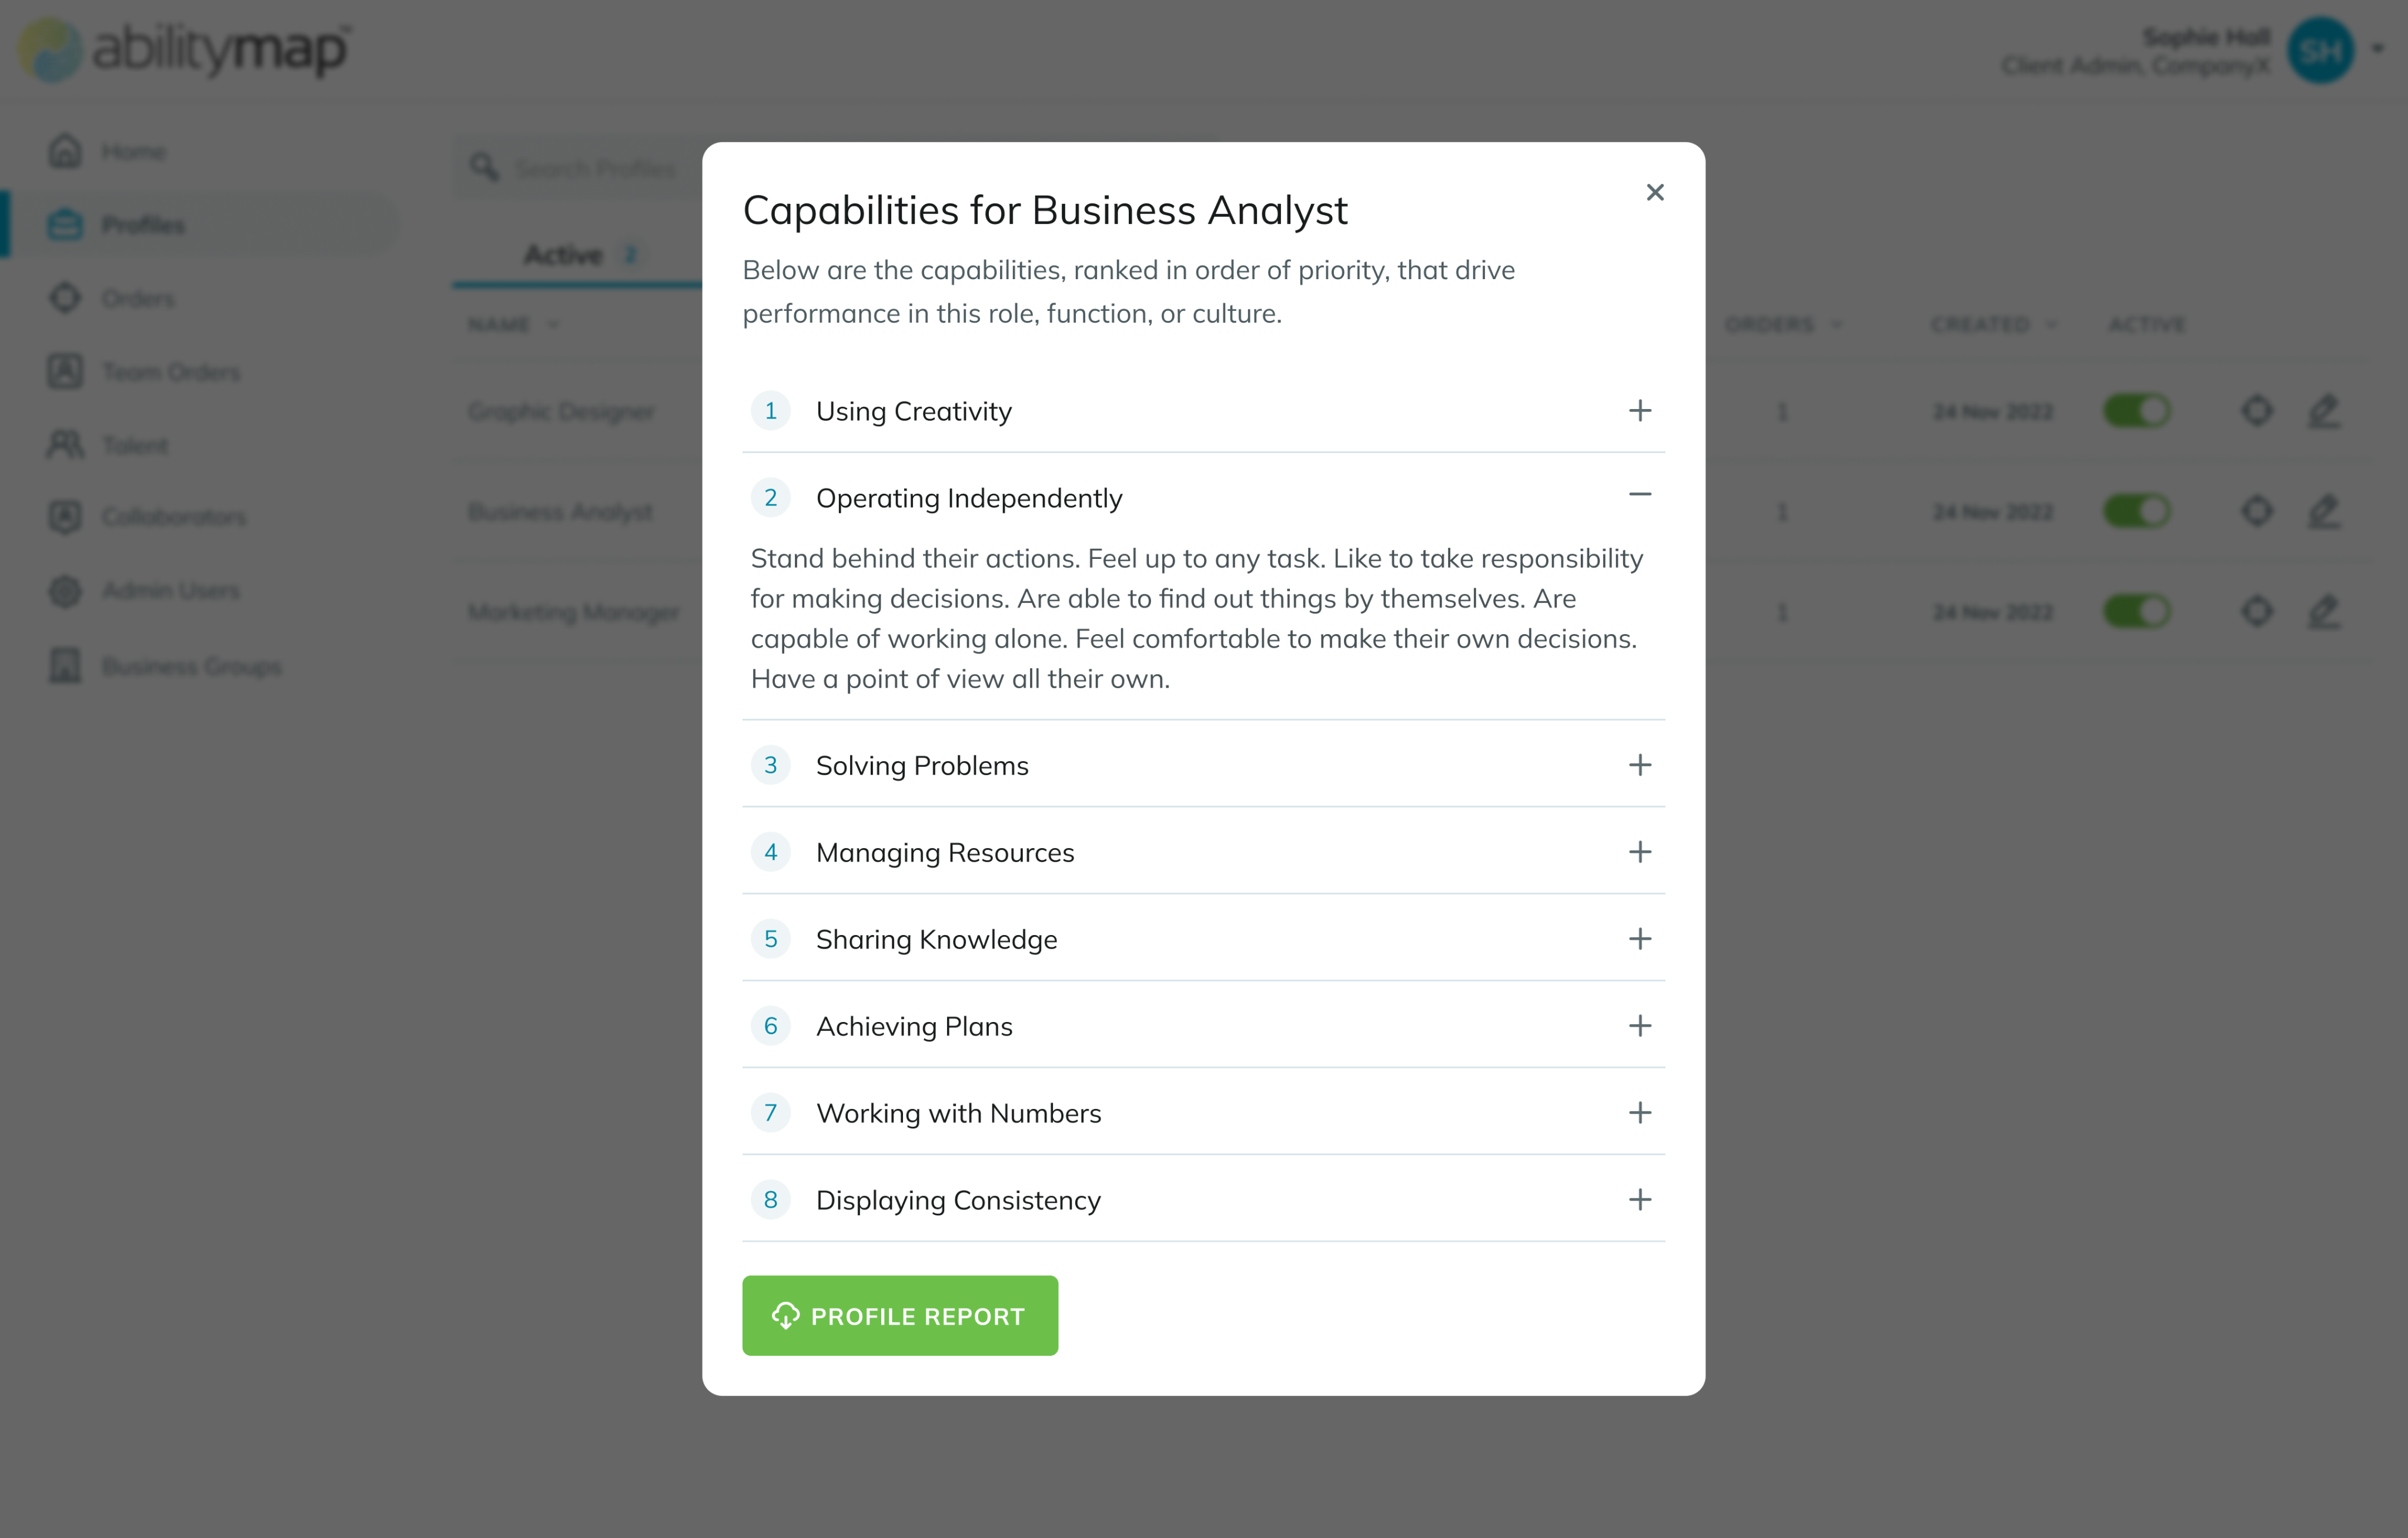Expand the Managing Resources row
This screenshot has height=1538, width=2408.
(x=1639, y=852)
